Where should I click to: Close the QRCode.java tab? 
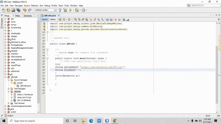[58, 15]
